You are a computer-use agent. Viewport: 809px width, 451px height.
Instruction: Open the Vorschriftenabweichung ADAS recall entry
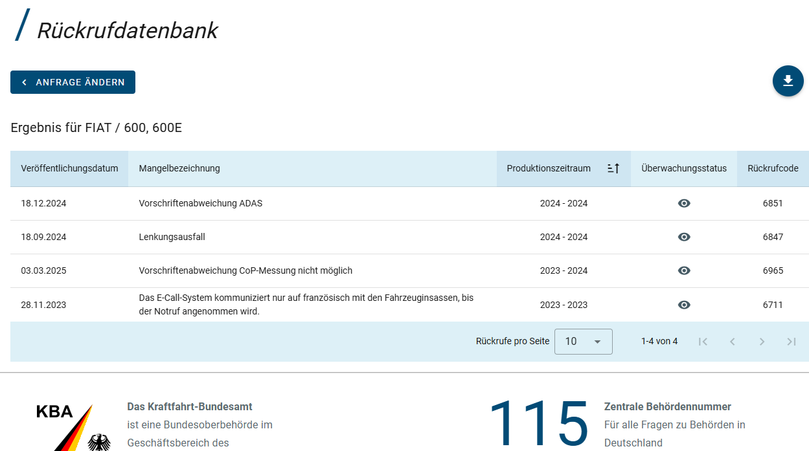(x=200, y=203)
